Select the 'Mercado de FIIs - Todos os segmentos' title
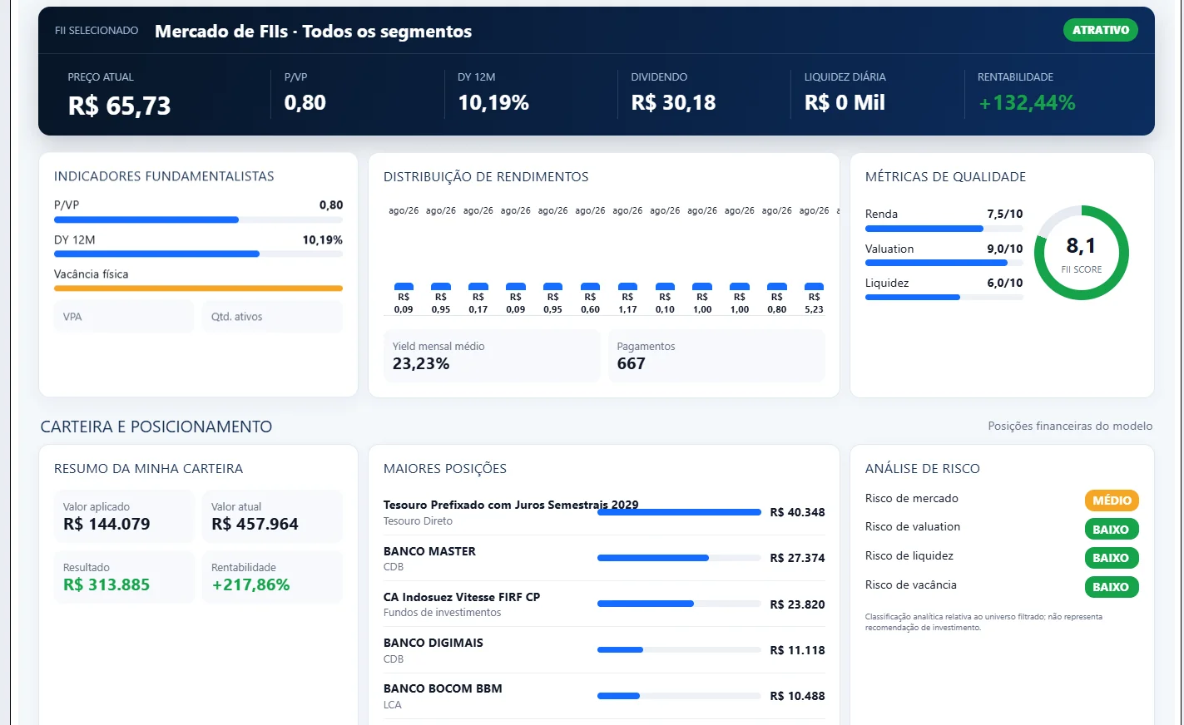 313,32
